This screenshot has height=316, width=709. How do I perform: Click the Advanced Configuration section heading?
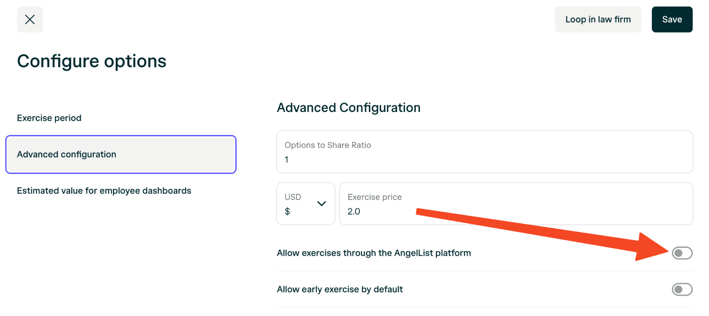(348, 108)
